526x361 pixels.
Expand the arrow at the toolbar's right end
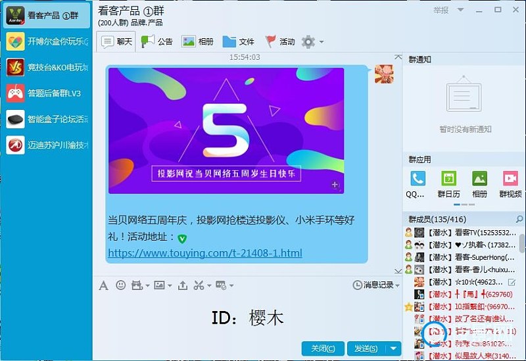coord(231,286)
